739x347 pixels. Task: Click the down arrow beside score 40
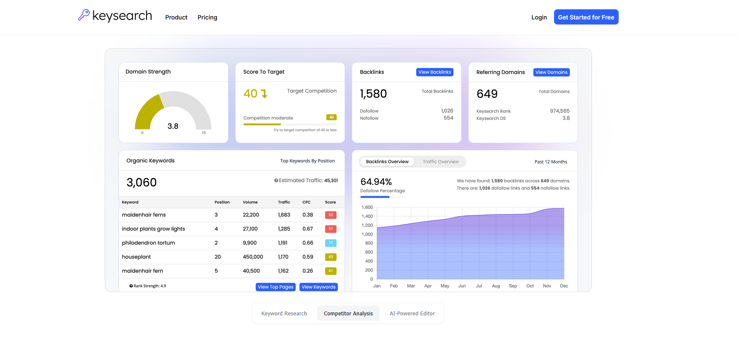[264, 94]
